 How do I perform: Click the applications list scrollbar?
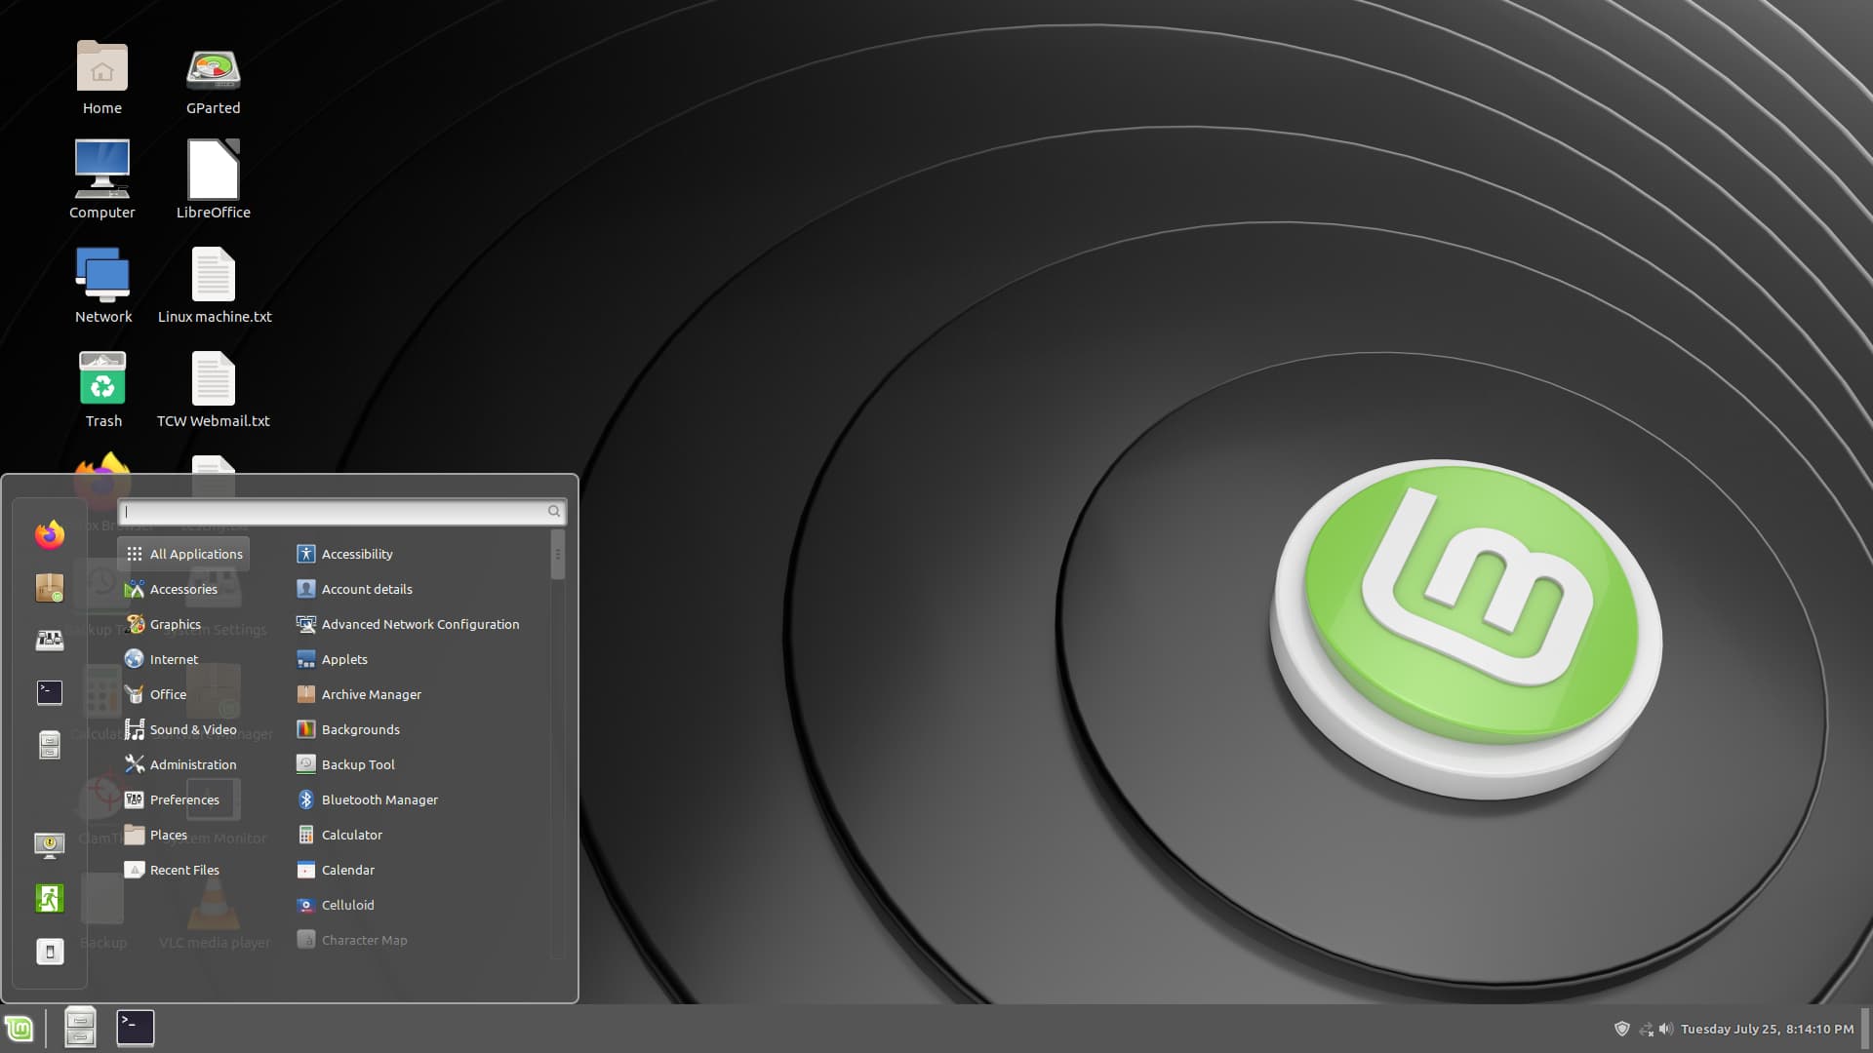(x=558, y=556)
